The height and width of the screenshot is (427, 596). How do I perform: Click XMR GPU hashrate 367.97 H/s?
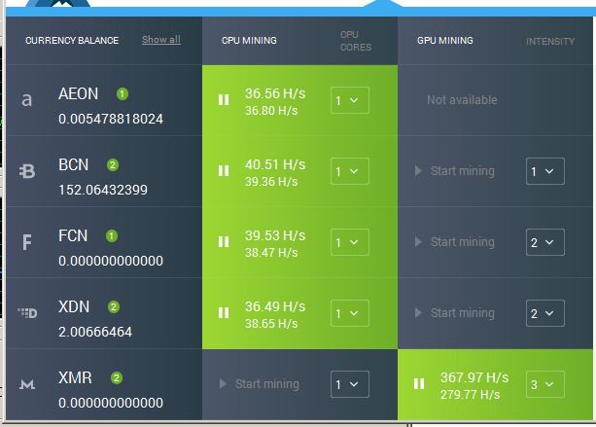point(474,377)
